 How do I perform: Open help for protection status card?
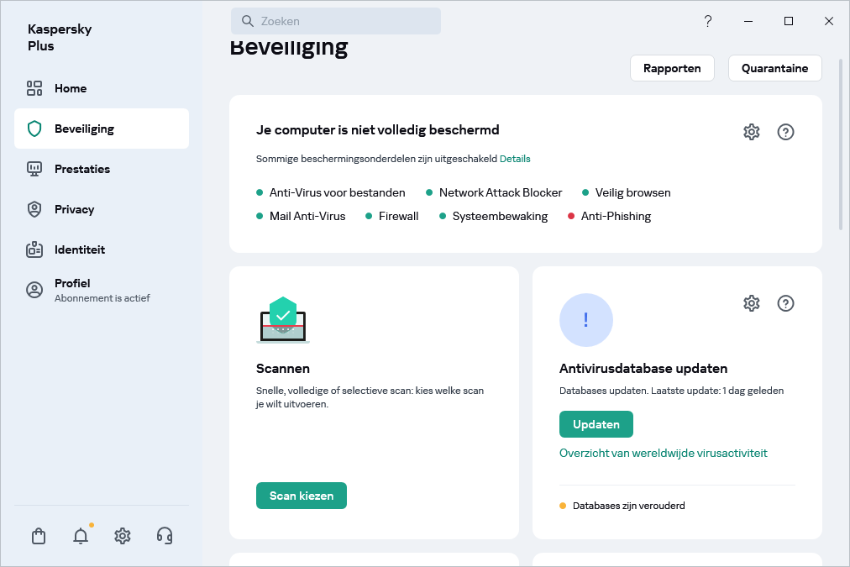[x=785, y=132]
